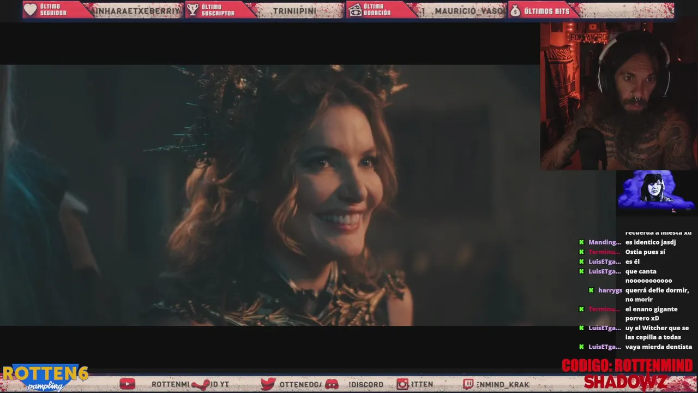Click username Manding... in chat
The width and height of the screenshot is (698, 393).
pos(605,242)
